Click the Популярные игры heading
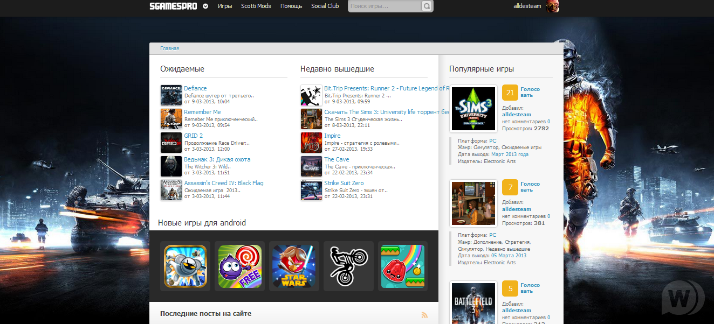The width and height of the screenshot is (714, 324). (482, 69)
